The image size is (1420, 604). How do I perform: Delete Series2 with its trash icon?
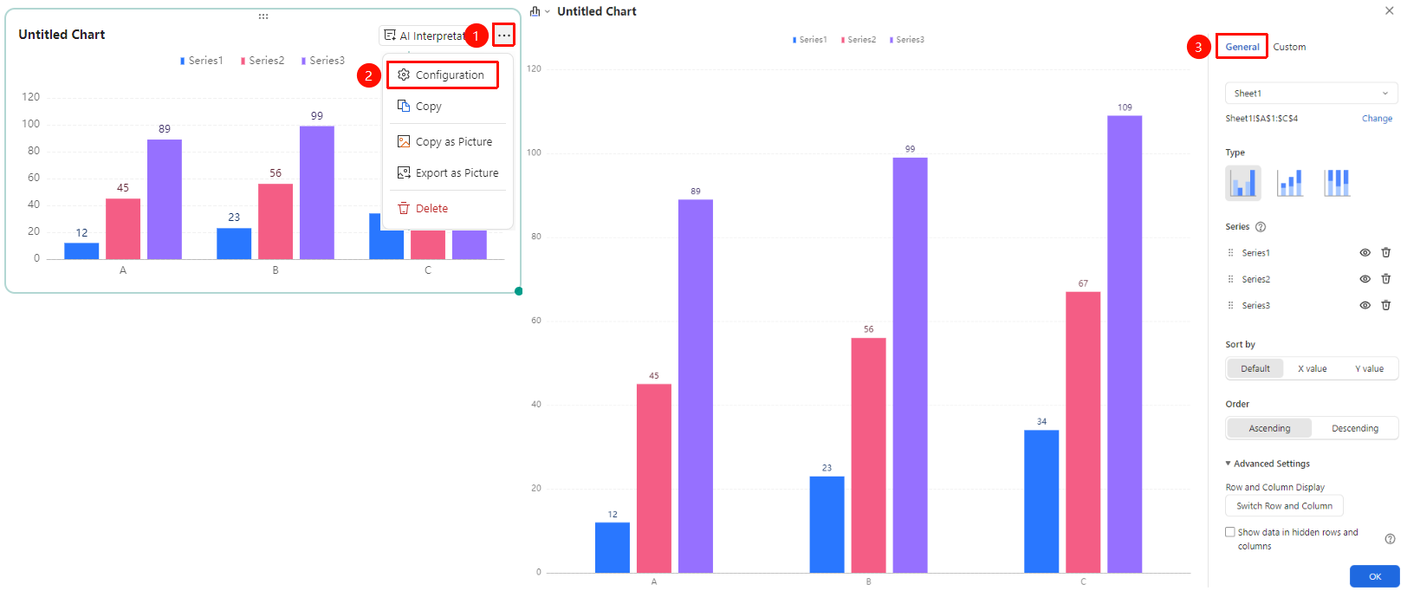[x=1386, y=279]
